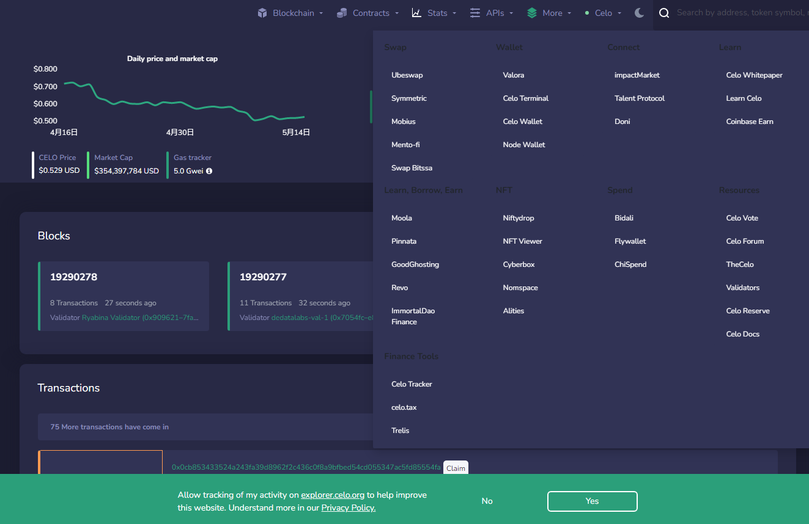Click the Stats chart icon

coord(416,13)
